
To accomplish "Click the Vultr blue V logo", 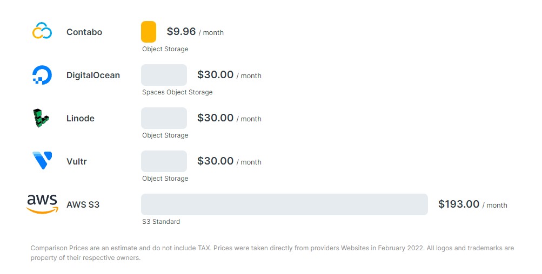I will click(42, 161).
